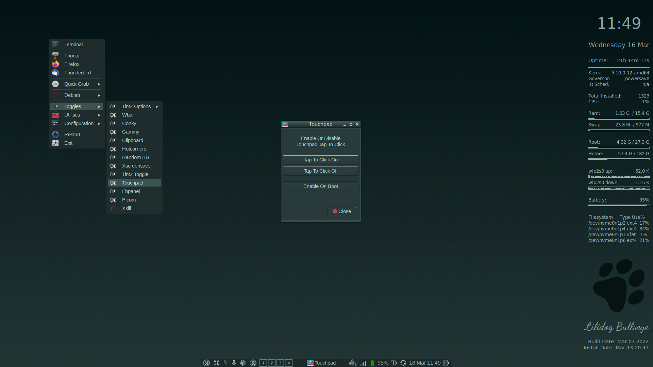Toggle Conky from the Toggles submenu
This screenshot has width=653, height=367.
tap(129, 123)
